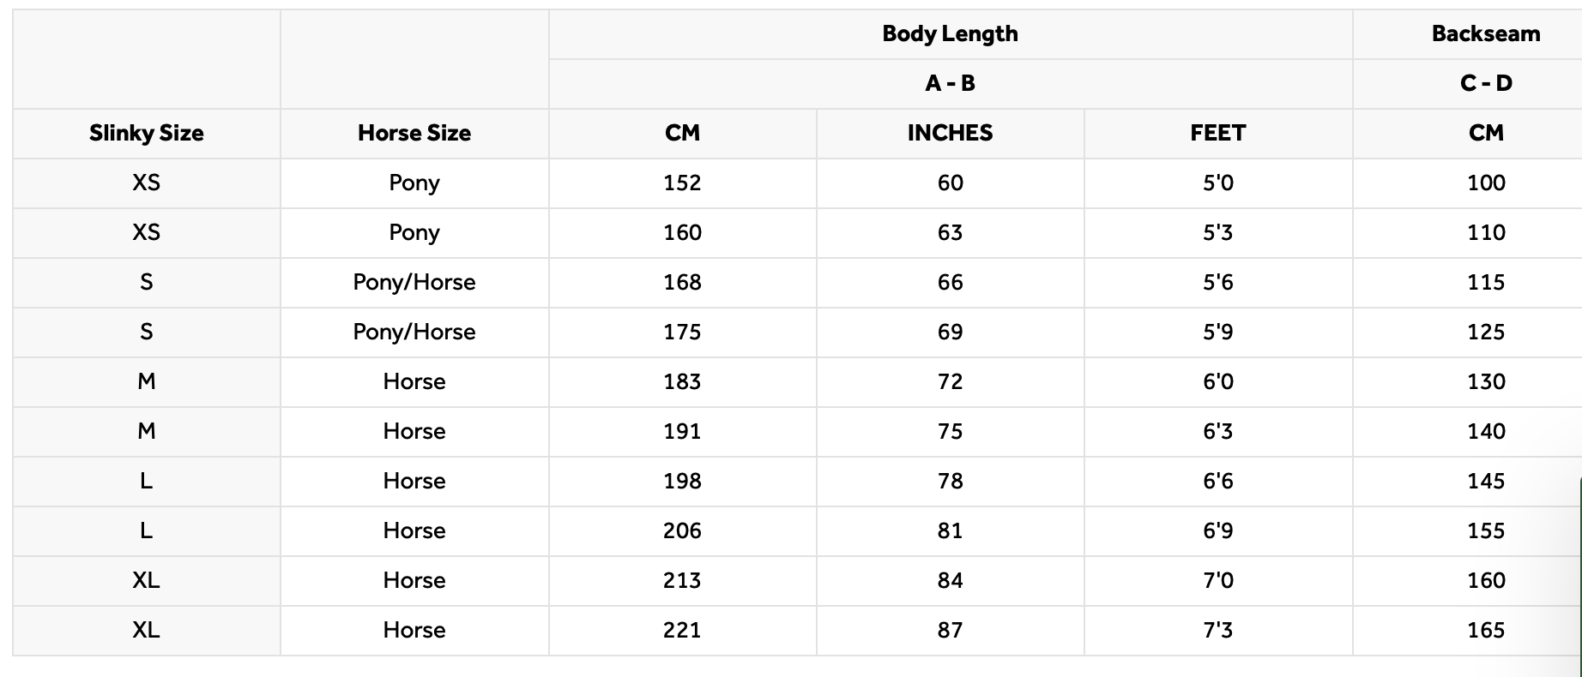Click the 84 inches cell
Screen dimensions: 1582x677
point(951,580)
